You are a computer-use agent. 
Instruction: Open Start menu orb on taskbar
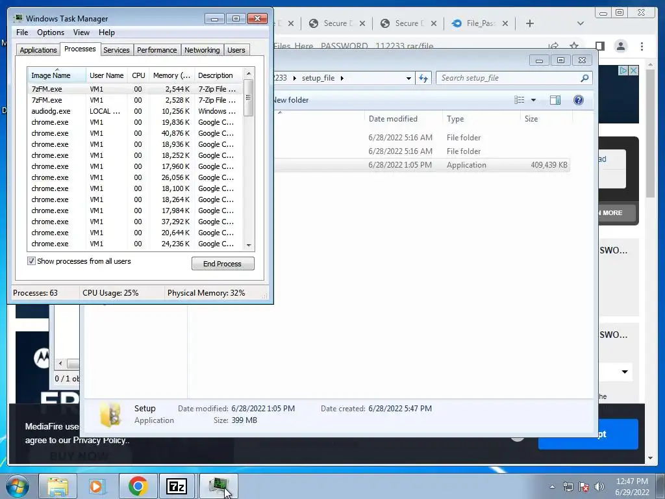(x=18, y=486)
